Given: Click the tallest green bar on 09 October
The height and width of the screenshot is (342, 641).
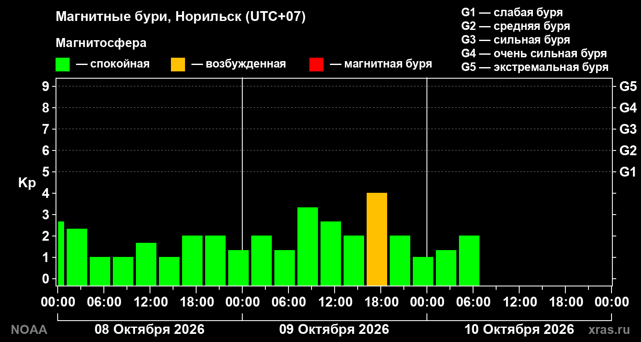Looking at the screenshot, I should (308, 246).
